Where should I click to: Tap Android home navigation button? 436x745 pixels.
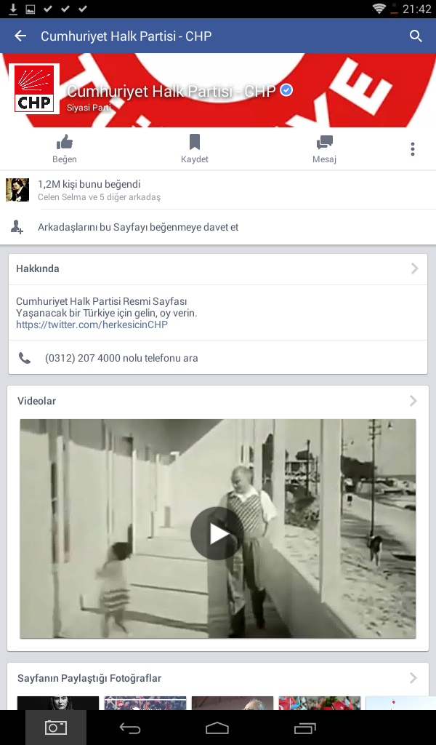click(217, 728)
